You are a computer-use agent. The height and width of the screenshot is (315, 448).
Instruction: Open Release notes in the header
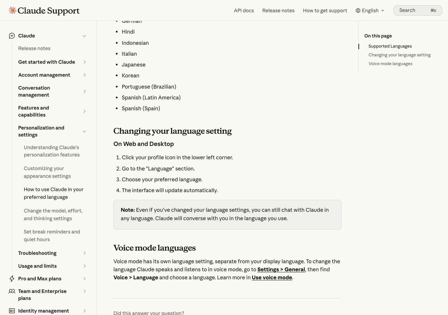[x=278, y=11]
